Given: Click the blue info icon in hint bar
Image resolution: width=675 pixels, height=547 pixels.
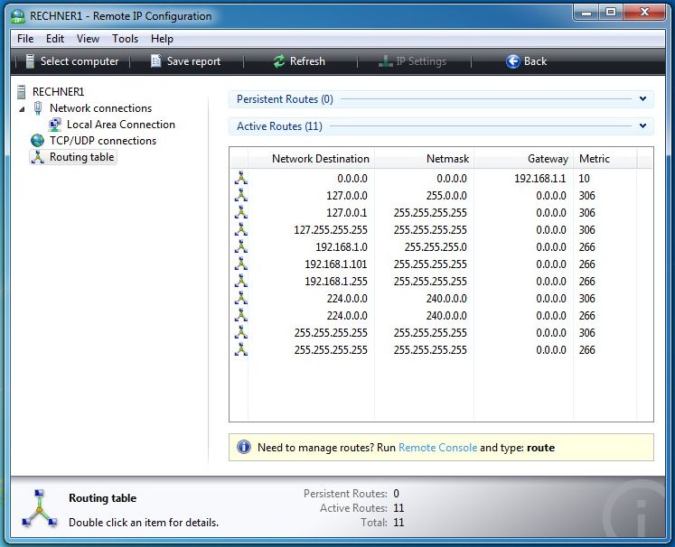Looking at the screenshot, I should coord(243,447).
